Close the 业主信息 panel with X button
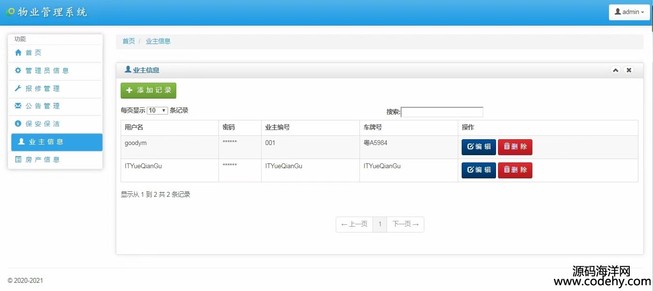The width and height of the screenshot is (653, 291). click(x=629, y=70)
